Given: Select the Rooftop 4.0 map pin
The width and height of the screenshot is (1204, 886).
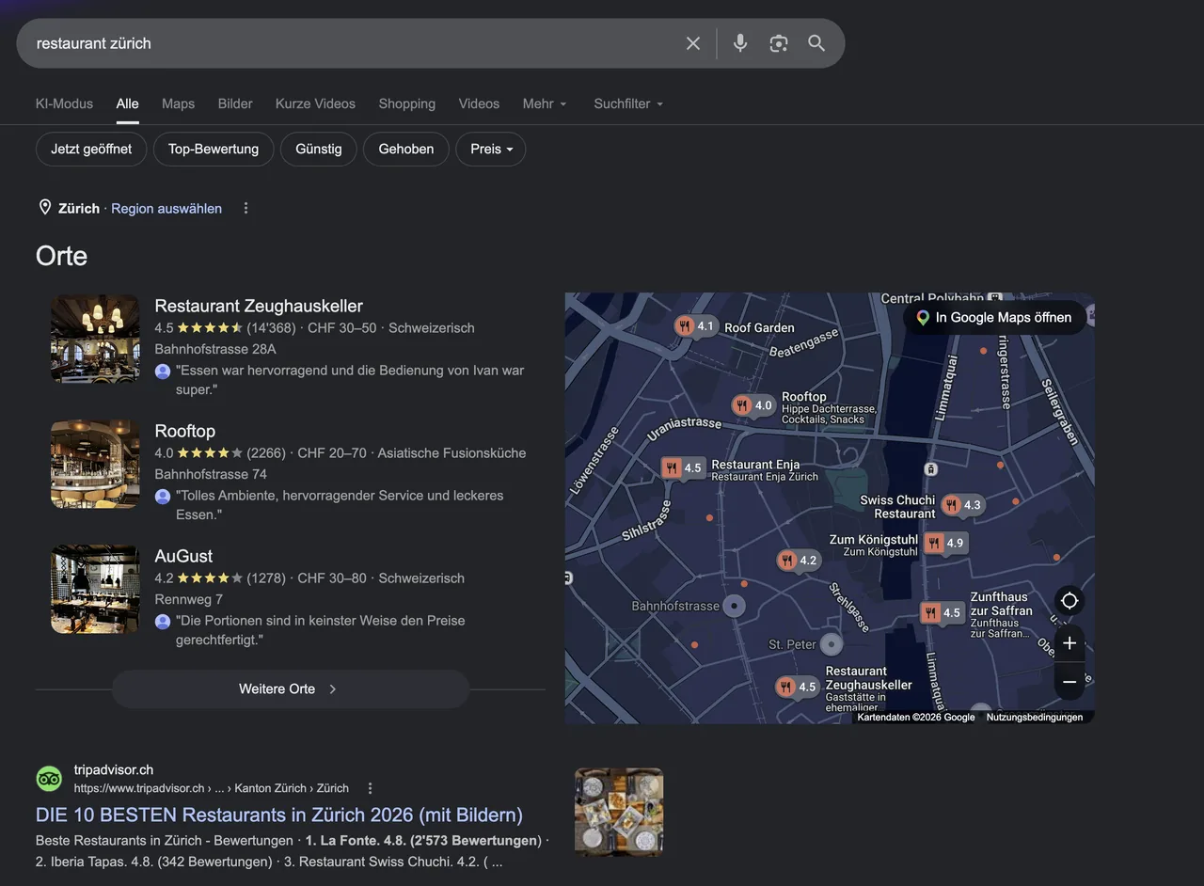Looking at the screenshot, I should tap(753, 405).
